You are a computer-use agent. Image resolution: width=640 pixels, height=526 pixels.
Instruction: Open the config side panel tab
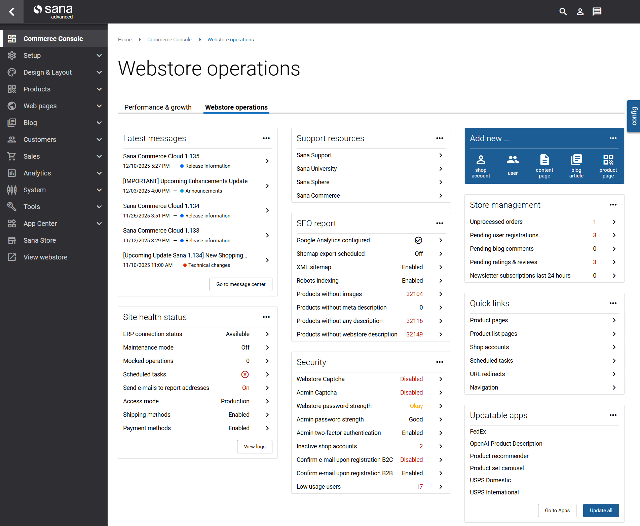click(x=634, y=116)
